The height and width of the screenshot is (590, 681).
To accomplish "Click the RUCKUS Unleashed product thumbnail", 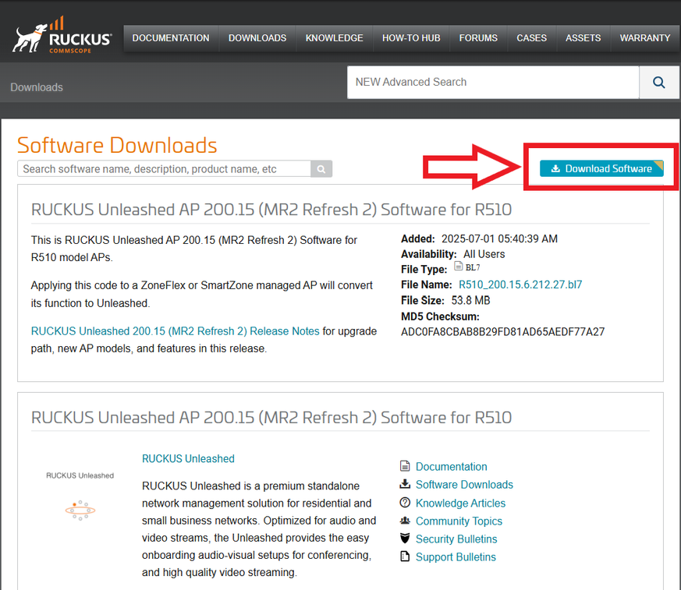I will (x=80, y=499).
